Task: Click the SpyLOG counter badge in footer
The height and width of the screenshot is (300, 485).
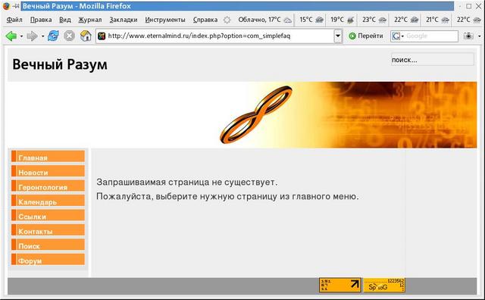Action: pos(384,285)
